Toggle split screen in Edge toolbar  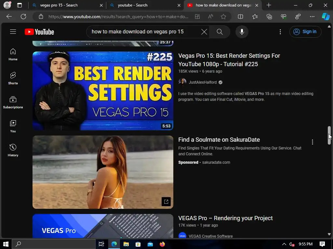[x=240, y=17]
